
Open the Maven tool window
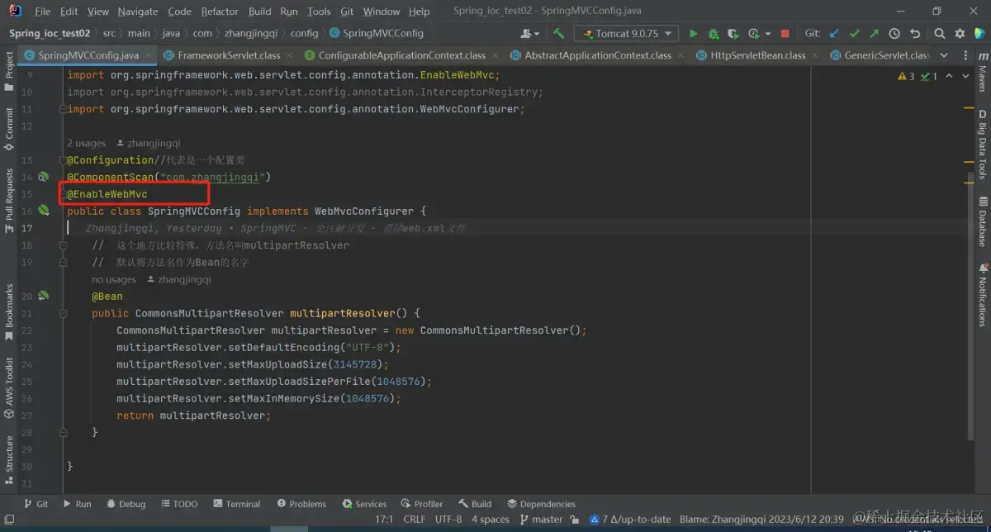pos(983,71)
